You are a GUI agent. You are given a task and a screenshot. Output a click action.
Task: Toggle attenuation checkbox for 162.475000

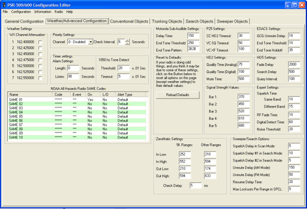pyautogui.click(x=40, y=60)
